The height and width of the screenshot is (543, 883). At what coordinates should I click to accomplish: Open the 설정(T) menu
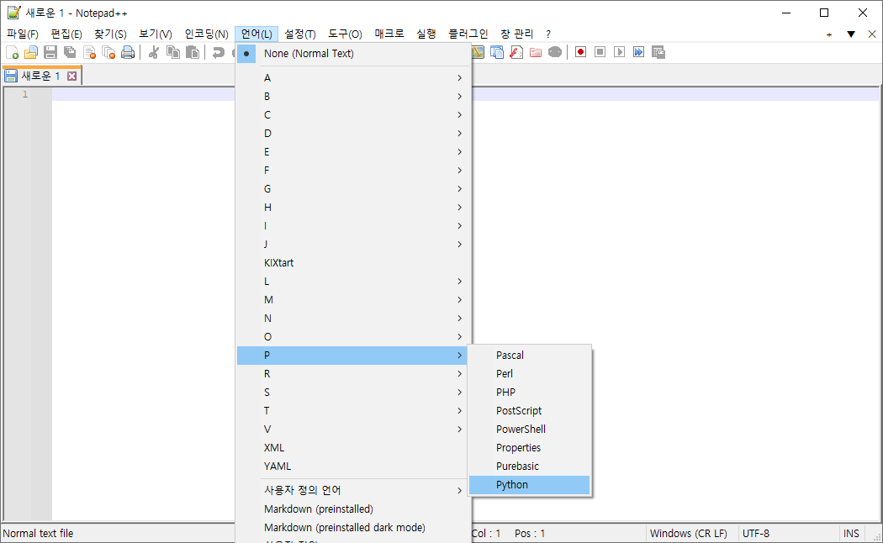[300, 34]
